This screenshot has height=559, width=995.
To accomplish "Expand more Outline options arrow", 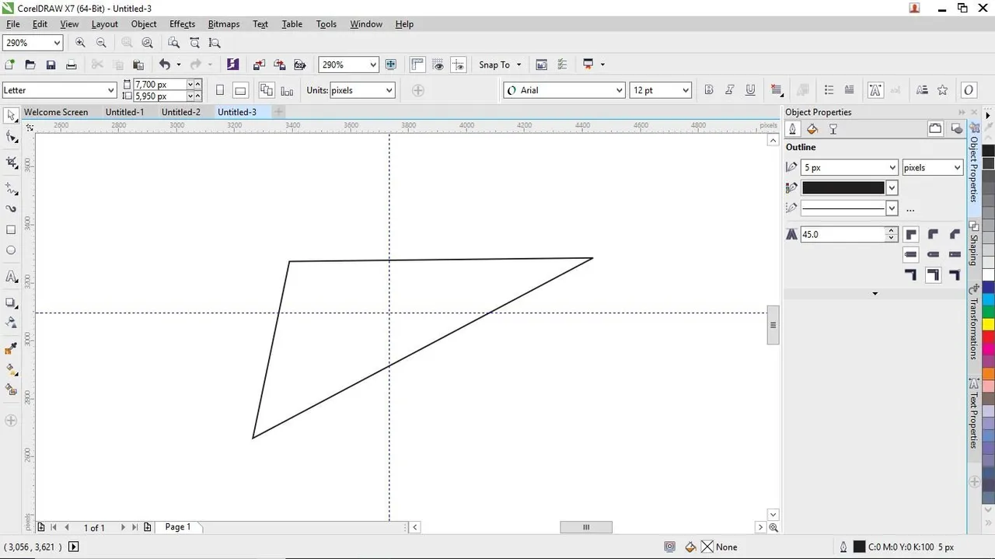I will 875,294.
